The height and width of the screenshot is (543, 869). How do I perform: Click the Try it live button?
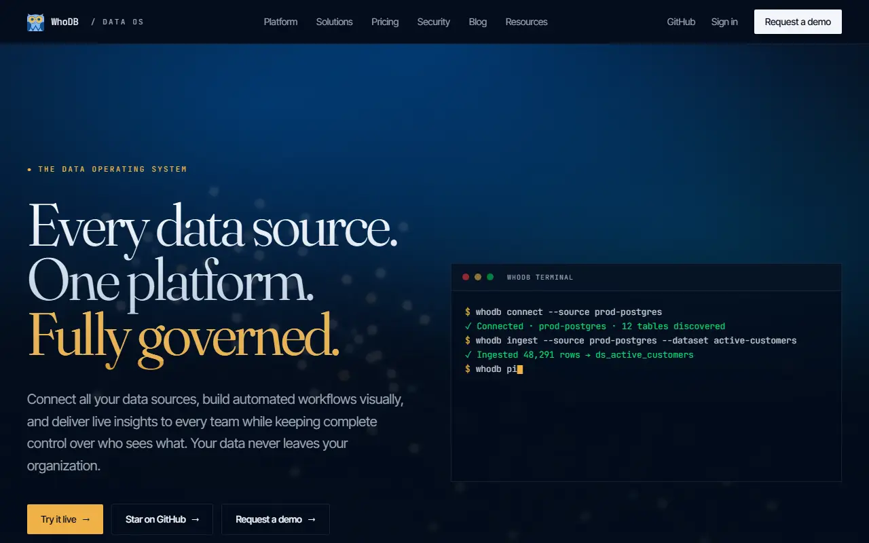point(65,519)
